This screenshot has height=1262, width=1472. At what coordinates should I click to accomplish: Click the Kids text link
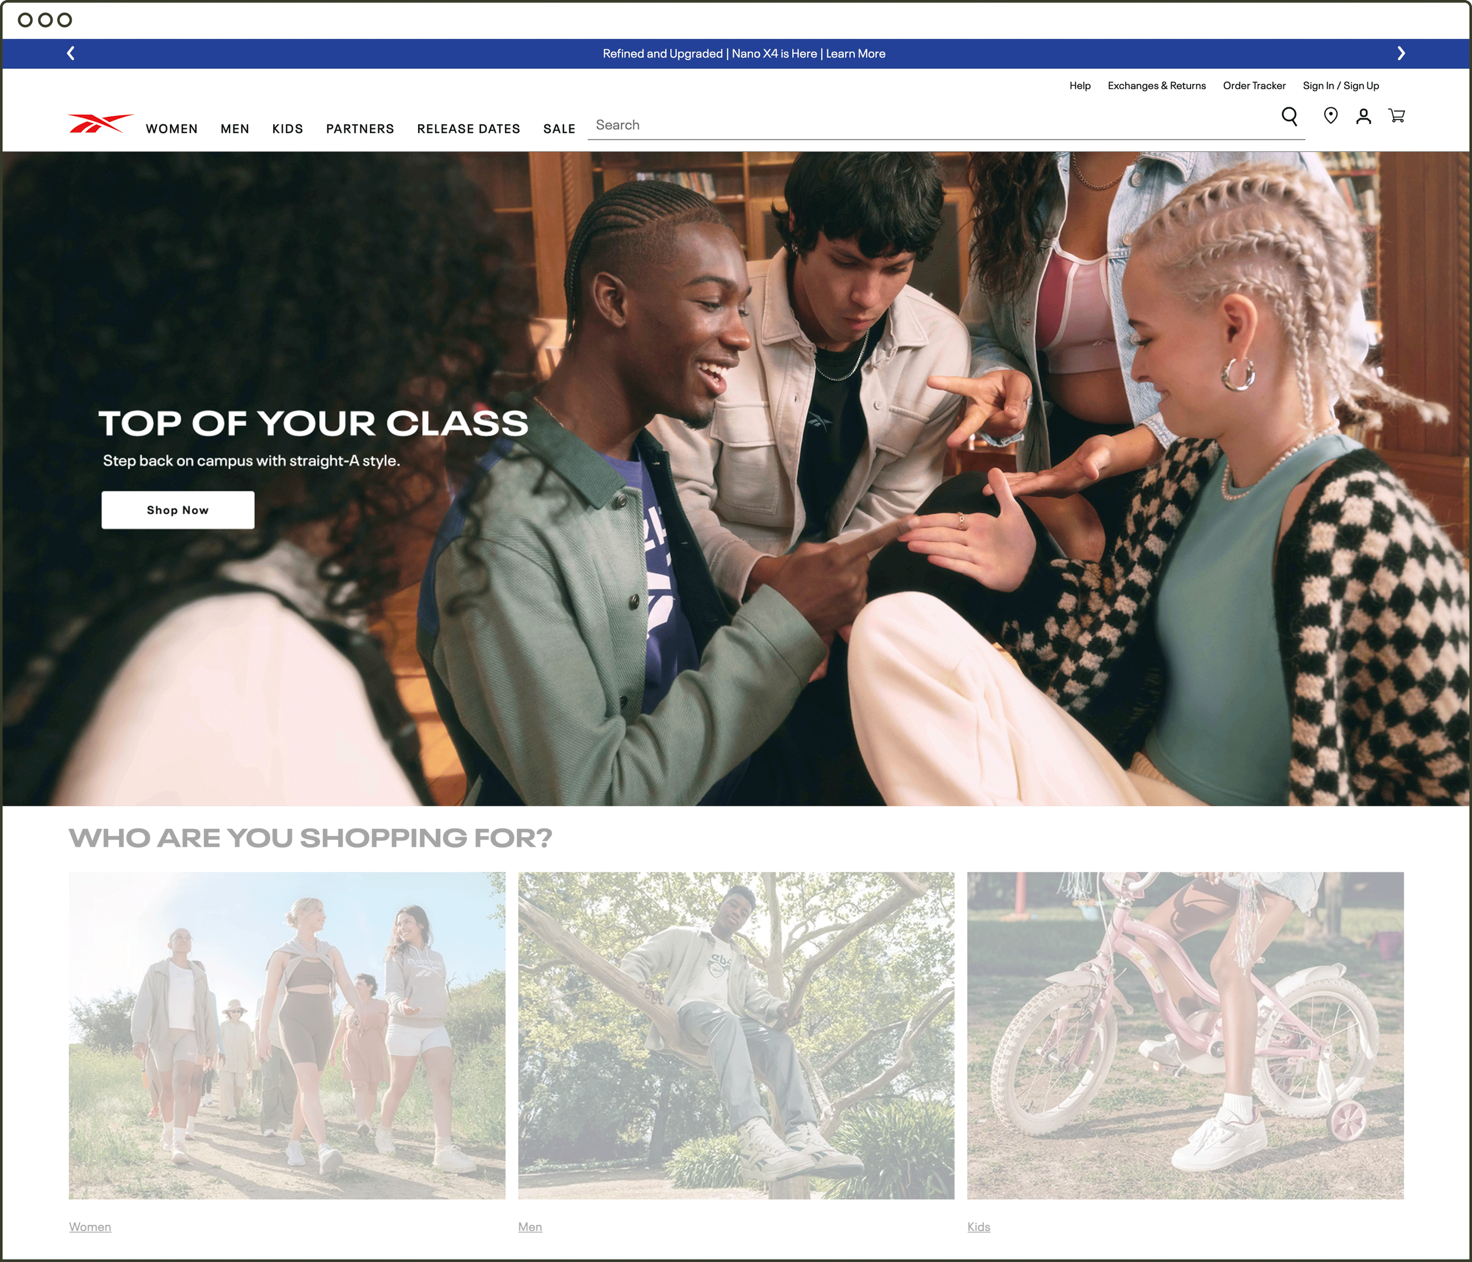(978, 1227)
